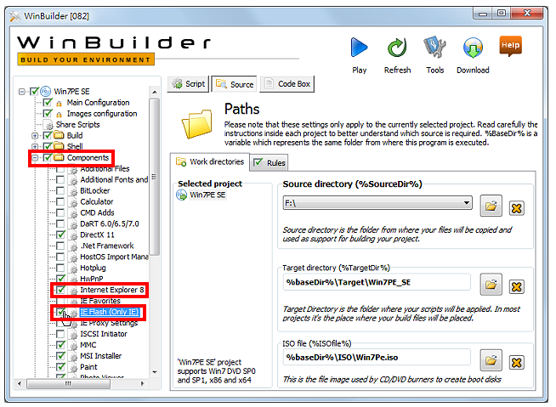Viewport: 556px width, 407px height.
Task: Click the horizontal scroll right arrow
Action: 143,383
